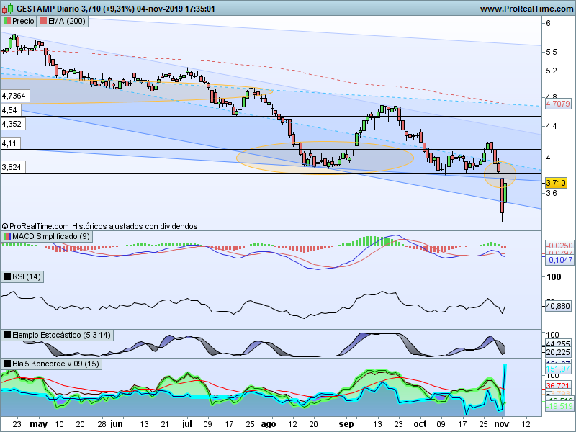This screenshot has height=432, width=576.
Task: Click the MACD value -0,1047 tag
Action: point(559,260)
